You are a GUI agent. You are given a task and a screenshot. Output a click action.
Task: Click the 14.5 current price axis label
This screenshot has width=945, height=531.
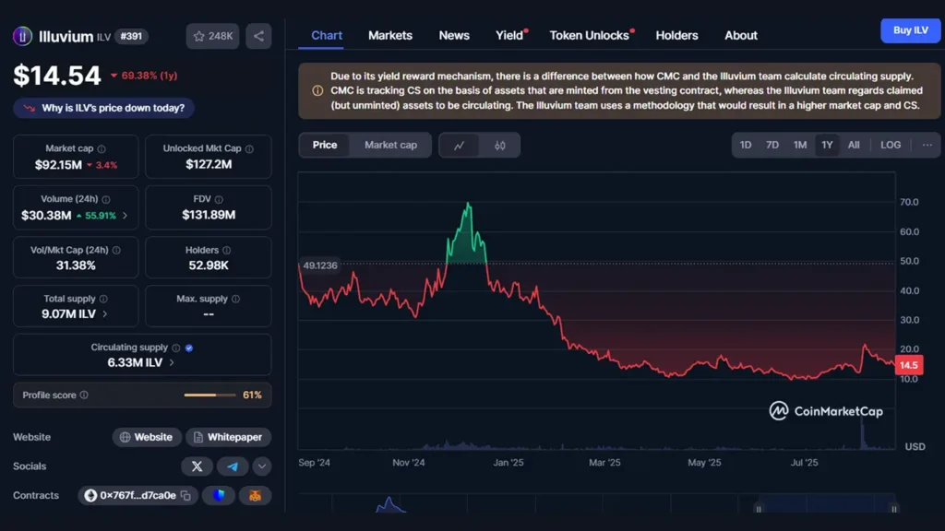(x=909, y=365)
